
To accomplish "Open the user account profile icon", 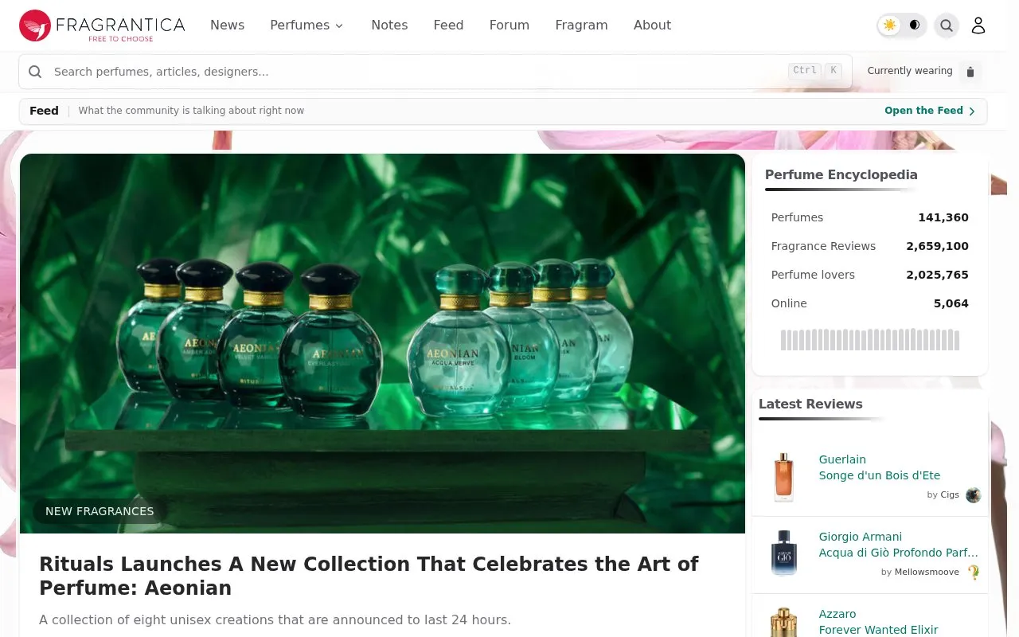I will click(978, 25).
